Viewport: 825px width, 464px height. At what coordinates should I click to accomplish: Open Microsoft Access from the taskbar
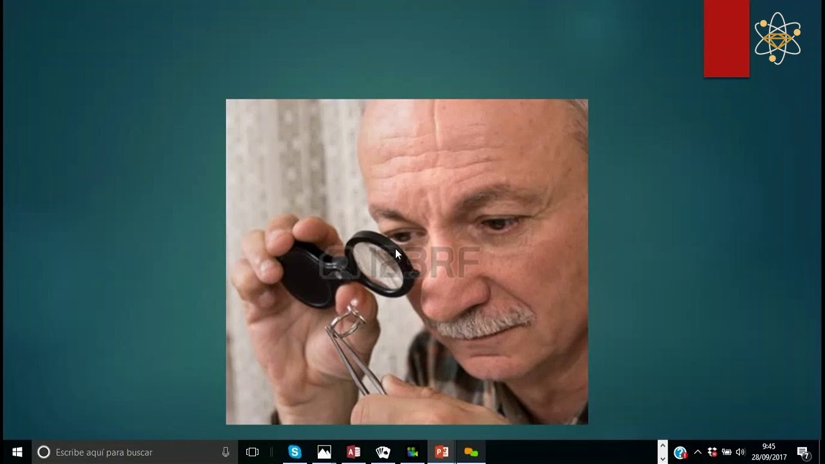354,452
